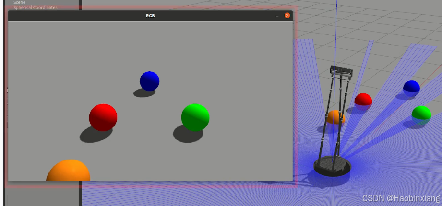Close the RGB window
The width and height of the screenshot is (442, 206).
[287, 15]
